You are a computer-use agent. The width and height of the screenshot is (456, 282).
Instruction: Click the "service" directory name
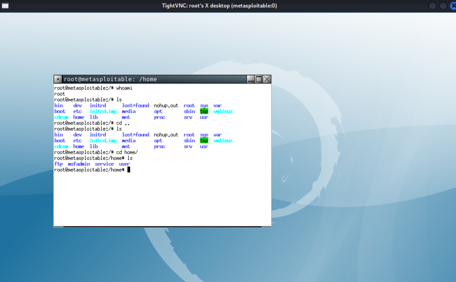point(104,164)
